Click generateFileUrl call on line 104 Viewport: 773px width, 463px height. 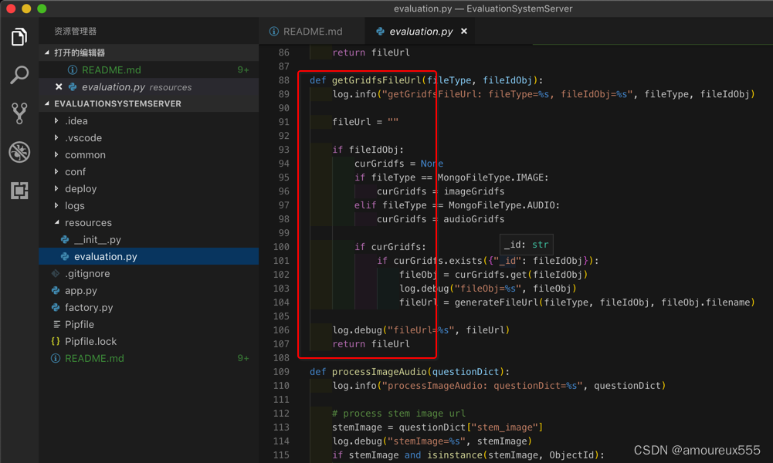coord(497,302)
